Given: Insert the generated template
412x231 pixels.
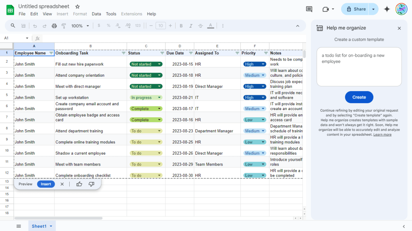Looking at the screenshot, I should 46,184.
